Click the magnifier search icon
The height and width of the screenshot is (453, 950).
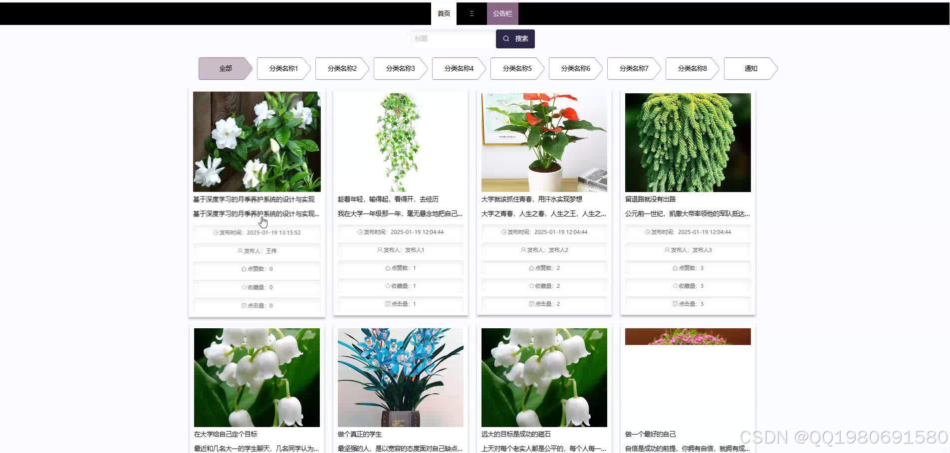[x=506, y=38]
